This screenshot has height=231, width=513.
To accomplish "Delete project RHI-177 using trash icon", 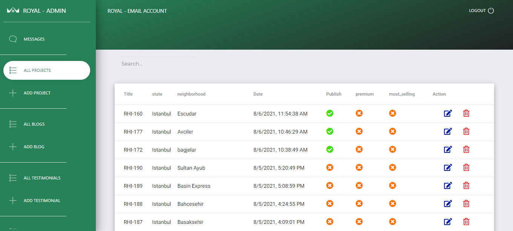I will (x=466, y=131).
